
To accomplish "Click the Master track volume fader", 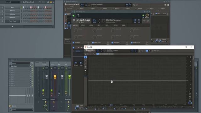I will tap(47, 77).
